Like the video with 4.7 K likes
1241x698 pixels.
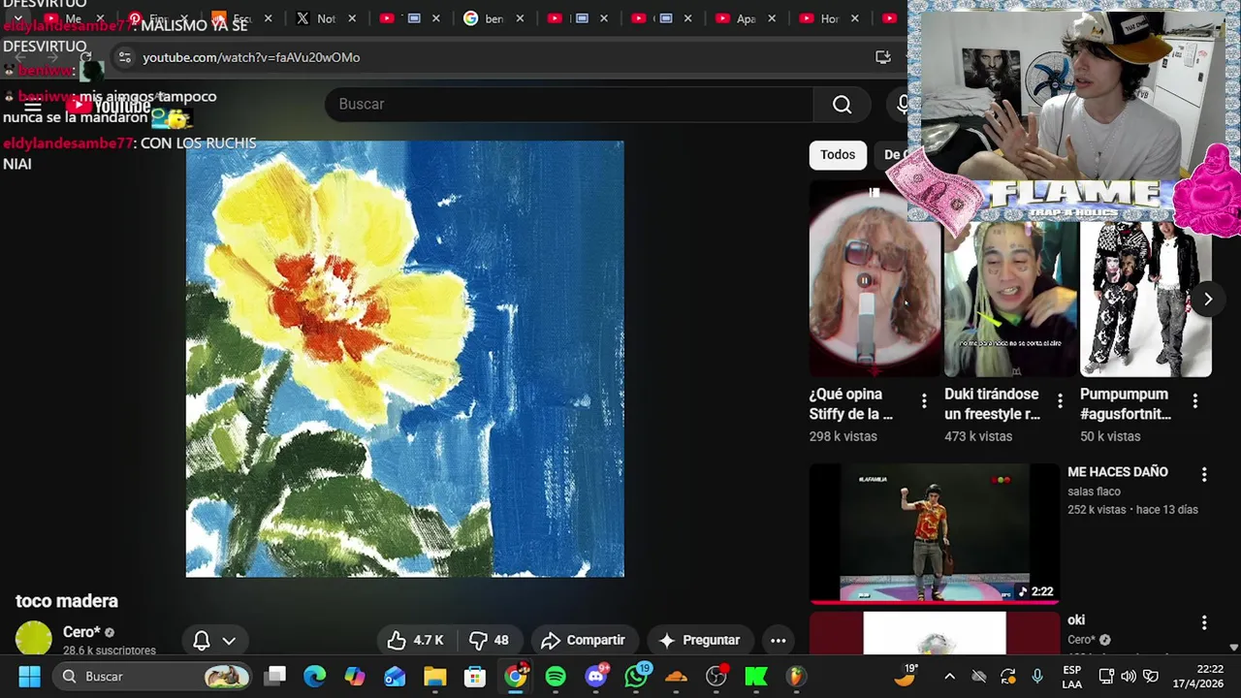(x=415, y=640)
